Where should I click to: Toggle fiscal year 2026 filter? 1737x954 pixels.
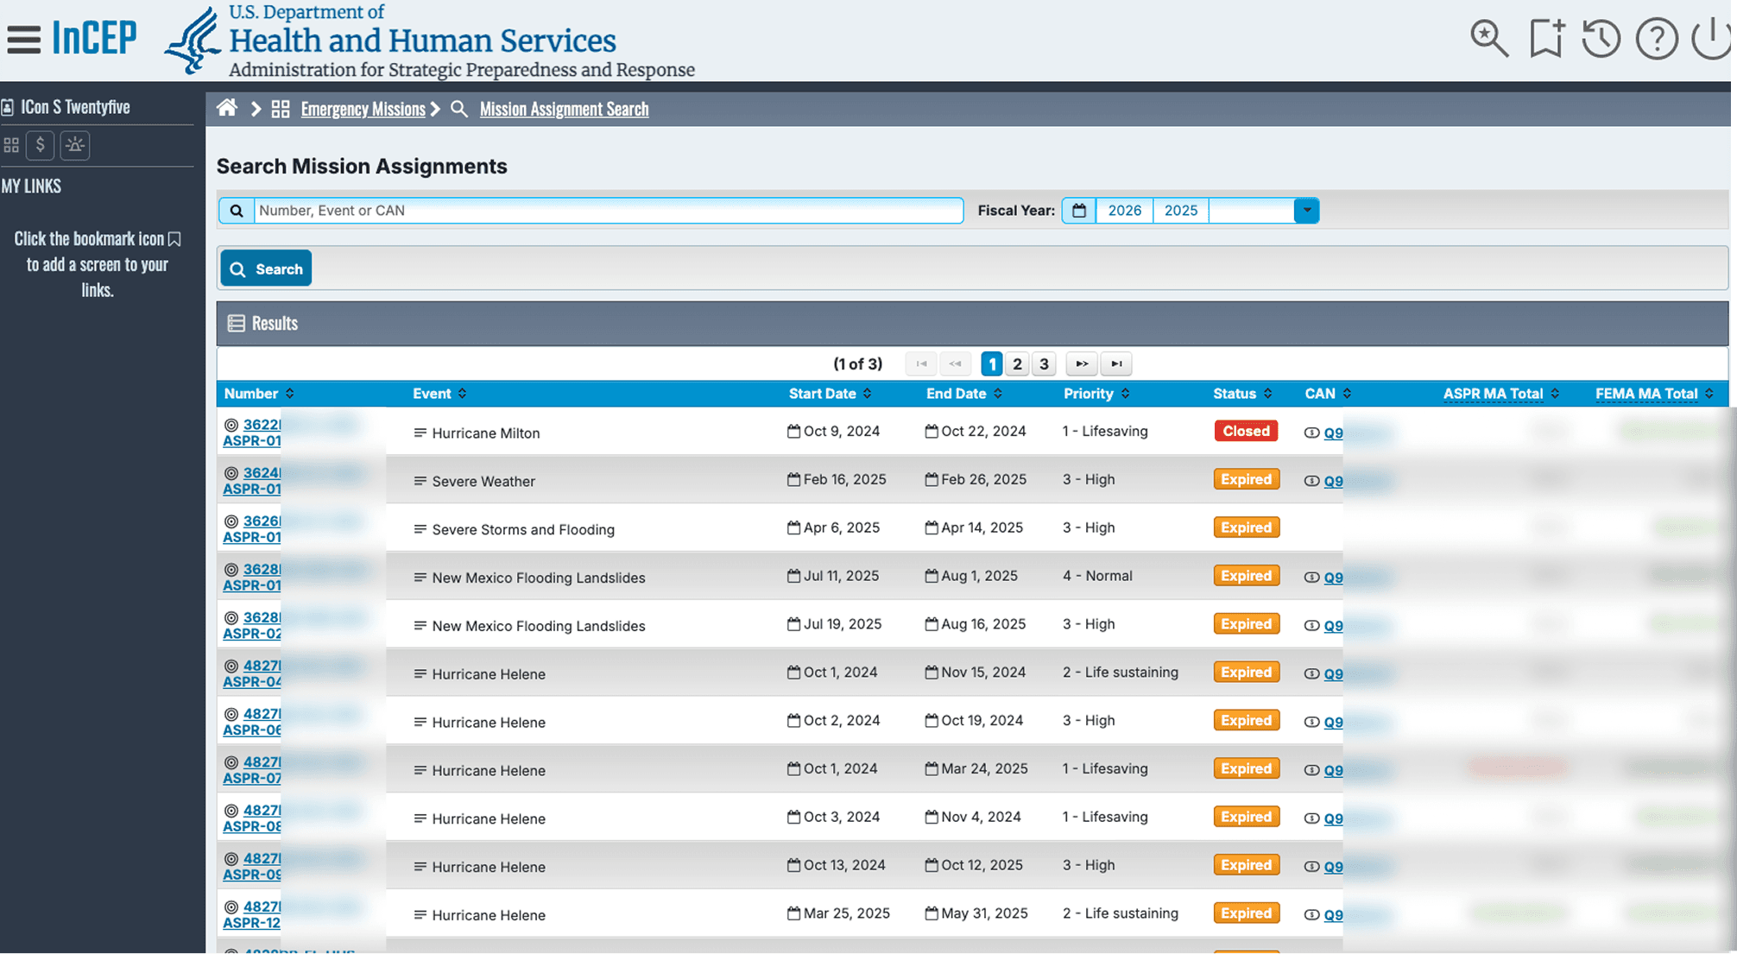pyautogui.click(x=1124, y=211)
